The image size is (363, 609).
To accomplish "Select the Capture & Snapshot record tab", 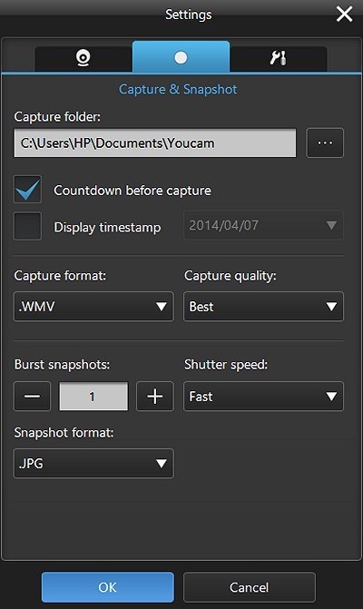I will coord(181,57).
